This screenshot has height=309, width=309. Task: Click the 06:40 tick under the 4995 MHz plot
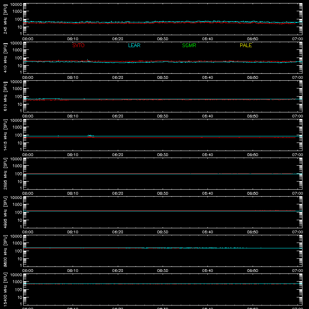[x=207, y=232]
